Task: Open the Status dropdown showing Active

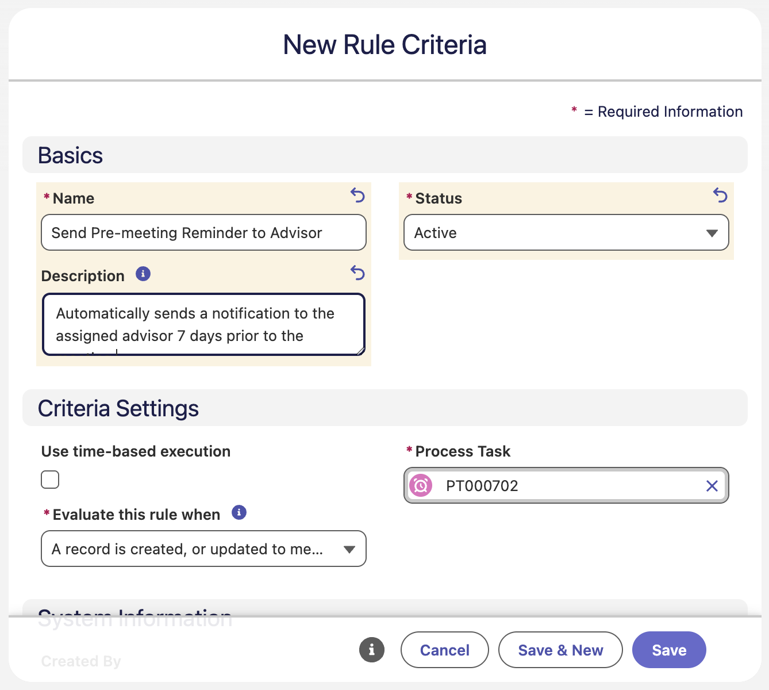Action: [566, 232]
